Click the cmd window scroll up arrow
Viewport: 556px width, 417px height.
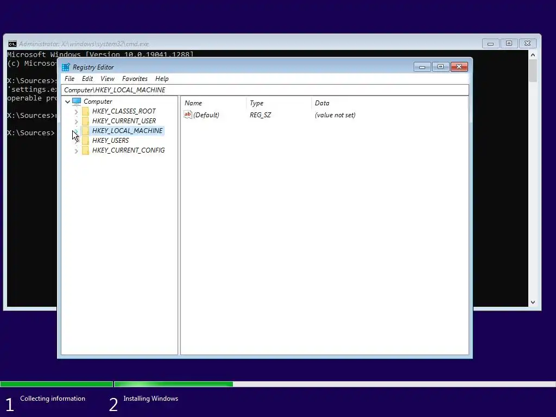(533, 55)
